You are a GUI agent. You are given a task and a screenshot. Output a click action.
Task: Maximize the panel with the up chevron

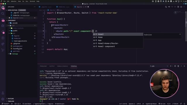pyautogui.click(x=181, y=66)
